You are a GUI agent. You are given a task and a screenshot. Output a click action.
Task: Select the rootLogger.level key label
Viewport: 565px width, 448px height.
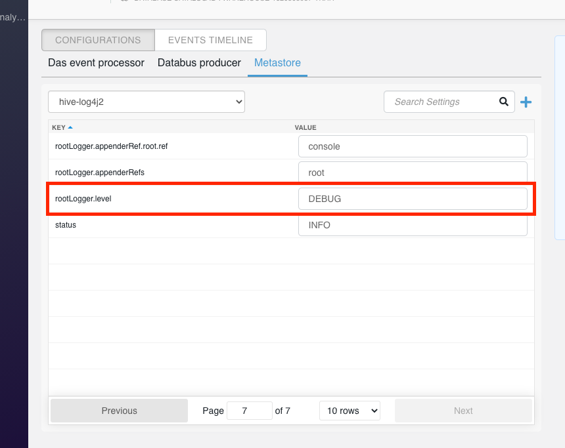[x=83, y=199]
